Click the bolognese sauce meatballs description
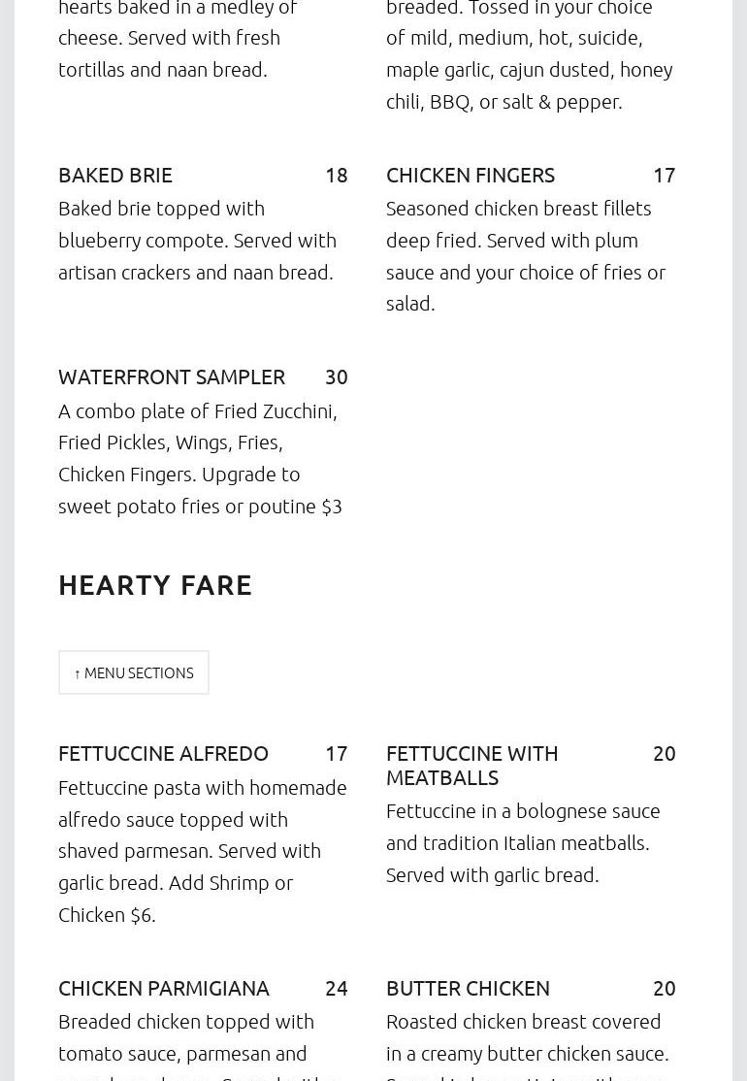The height and width of the screenshot is (1081, 747). tap(523, 842)
